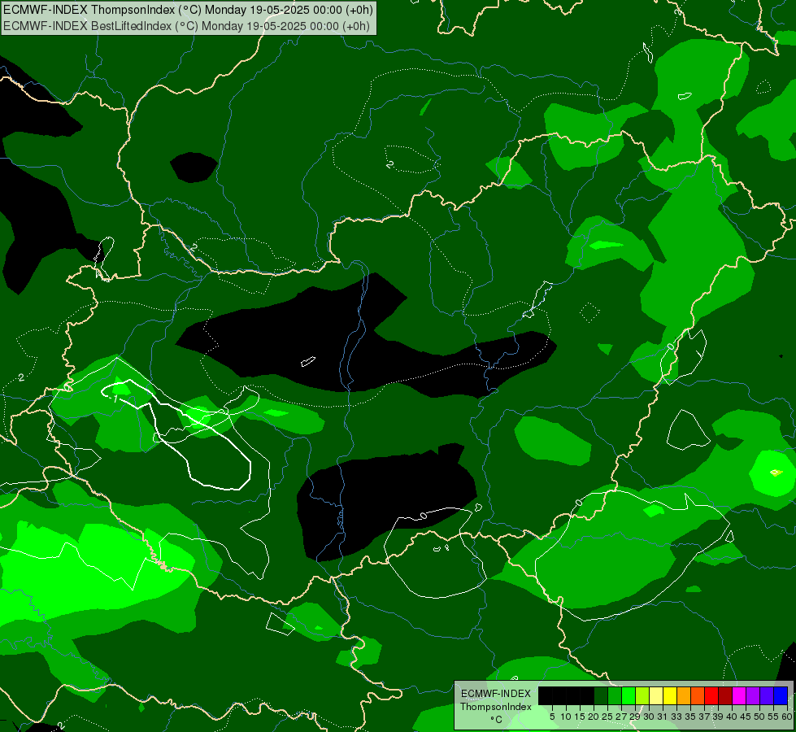Select the pure blue 55–60 legend swatch

coord(781,695)
